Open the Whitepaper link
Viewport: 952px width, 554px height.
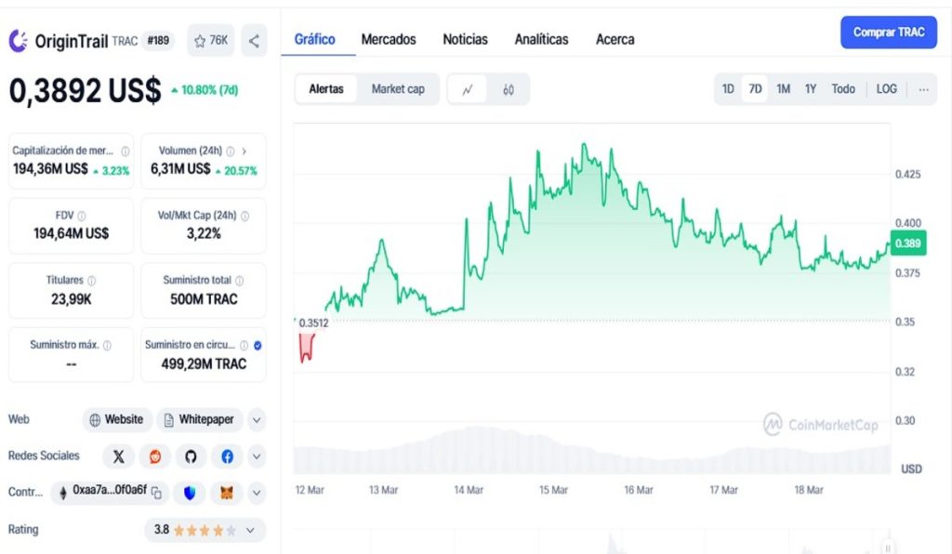200,420
